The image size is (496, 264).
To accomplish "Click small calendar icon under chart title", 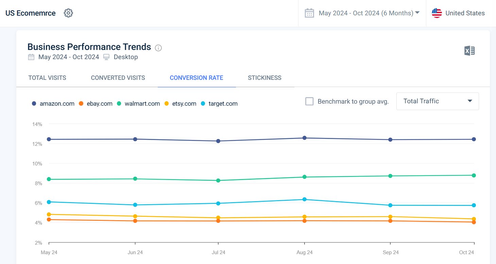I will (31, 57).
